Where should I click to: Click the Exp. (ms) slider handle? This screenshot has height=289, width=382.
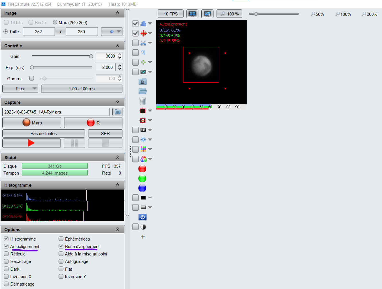coord(32,67)
